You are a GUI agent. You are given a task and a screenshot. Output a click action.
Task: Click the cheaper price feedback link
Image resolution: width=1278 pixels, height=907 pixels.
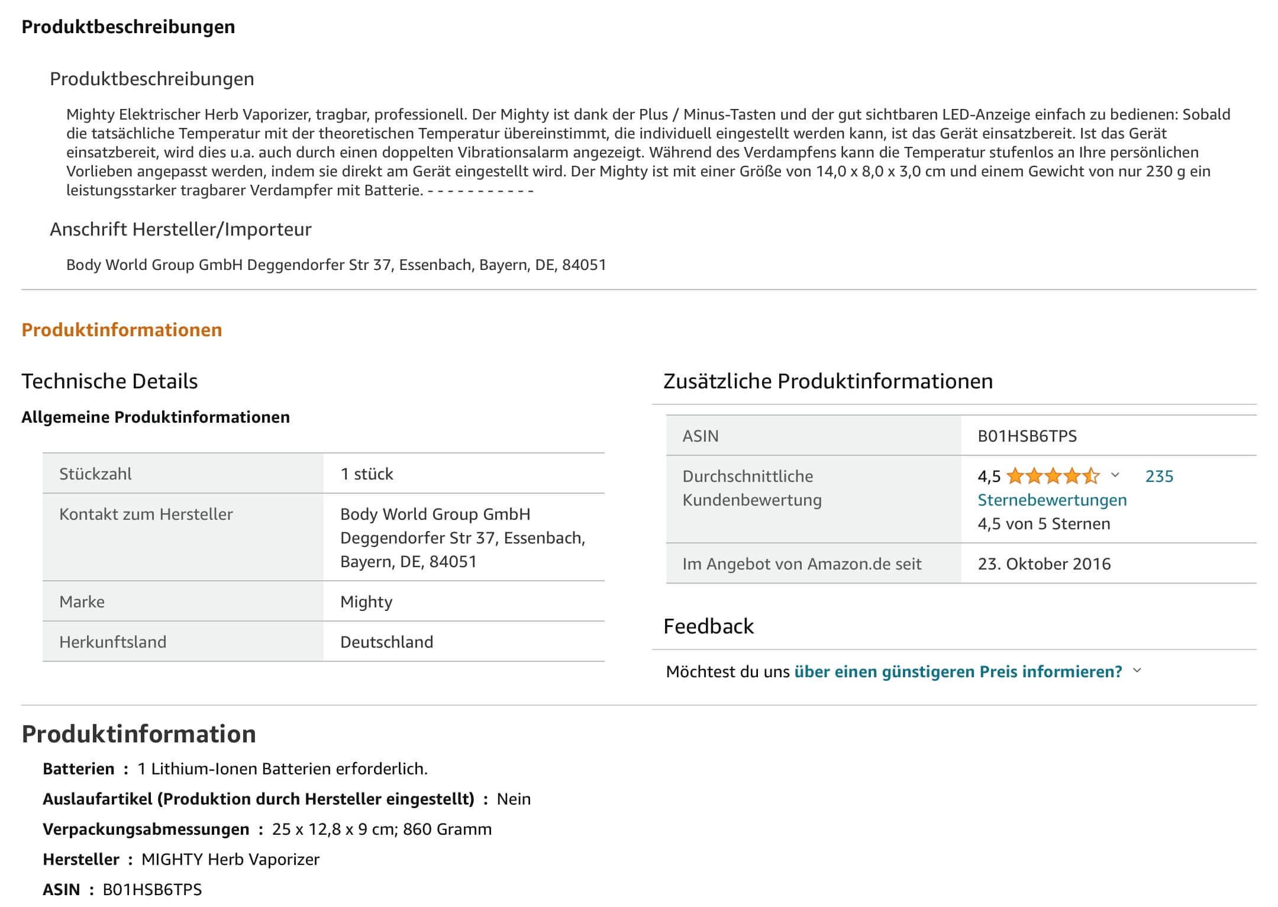tap(958, 672)
